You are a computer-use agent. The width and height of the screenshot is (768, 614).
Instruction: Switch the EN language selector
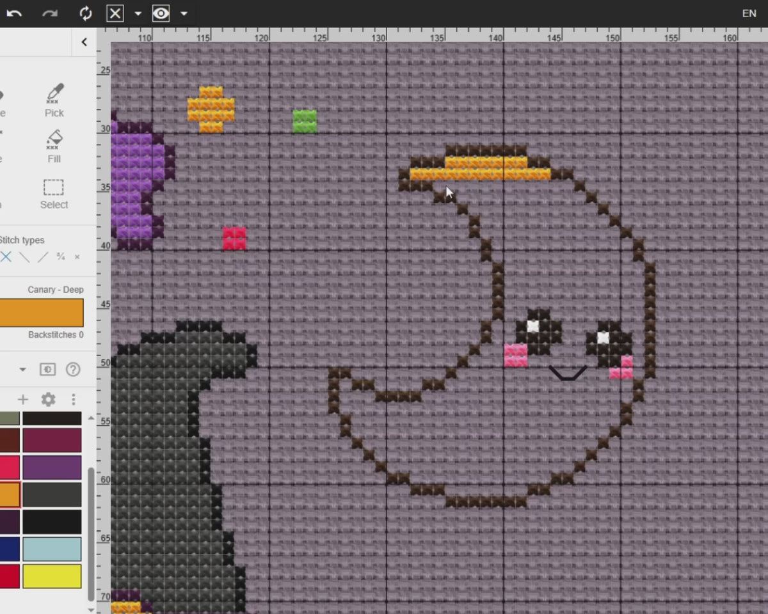(749, 13)
